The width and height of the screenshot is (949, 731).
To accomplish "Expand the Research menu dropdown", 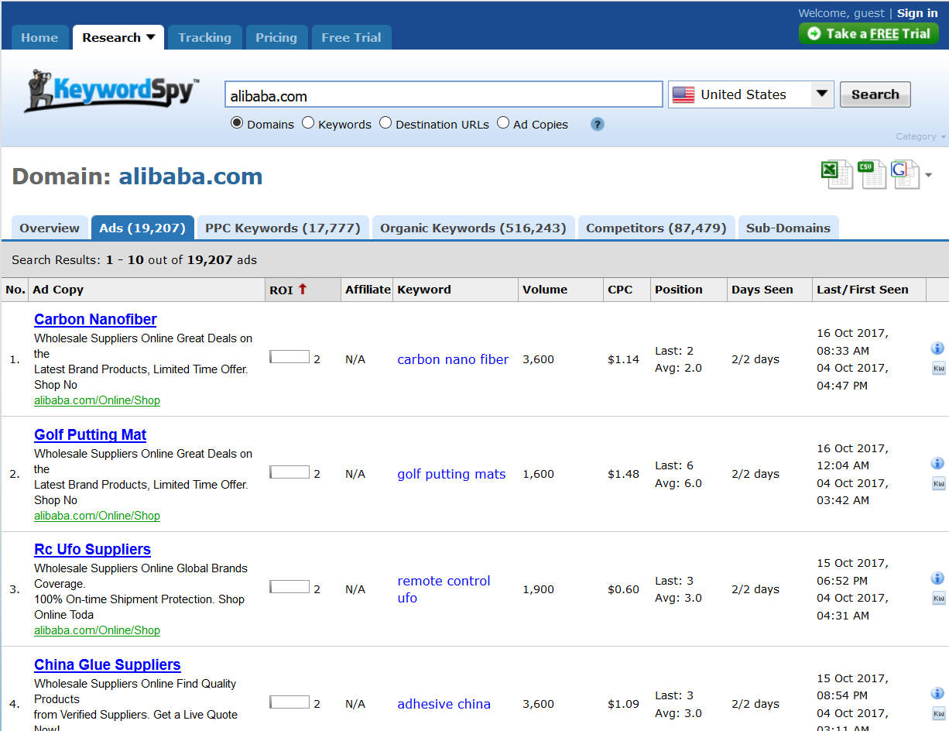I will pyautogui.click(x=118, y=37).
